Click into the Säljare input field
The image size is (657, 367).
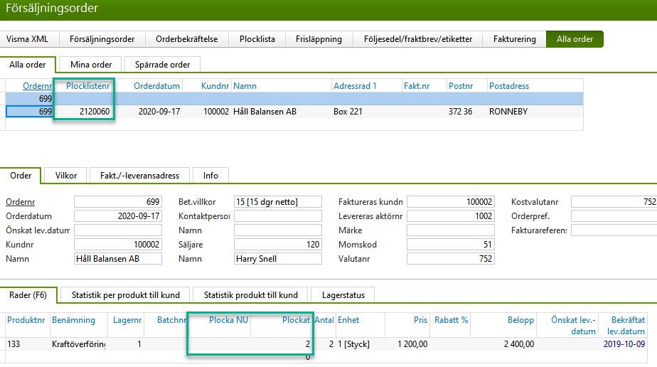277,245
